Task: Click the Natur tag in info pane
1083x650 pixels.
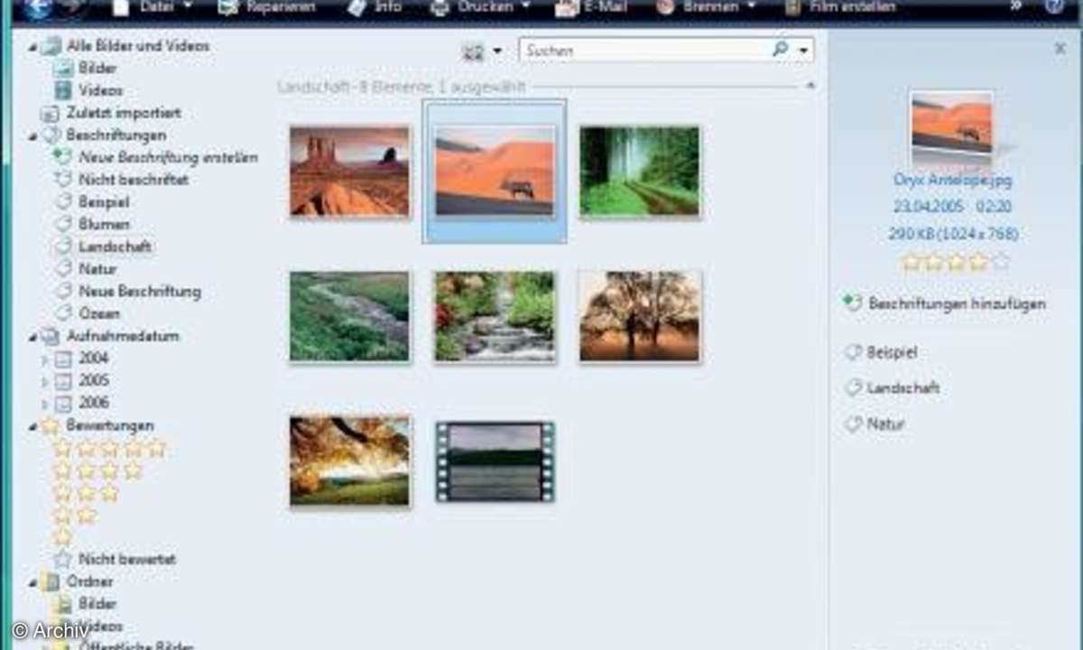Action: pyautogui.click(x=885, y=423)
